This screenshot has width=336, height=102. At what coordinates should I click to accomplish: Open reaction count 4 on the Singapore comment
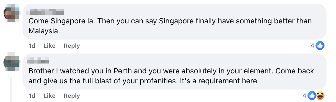point(312,46)
